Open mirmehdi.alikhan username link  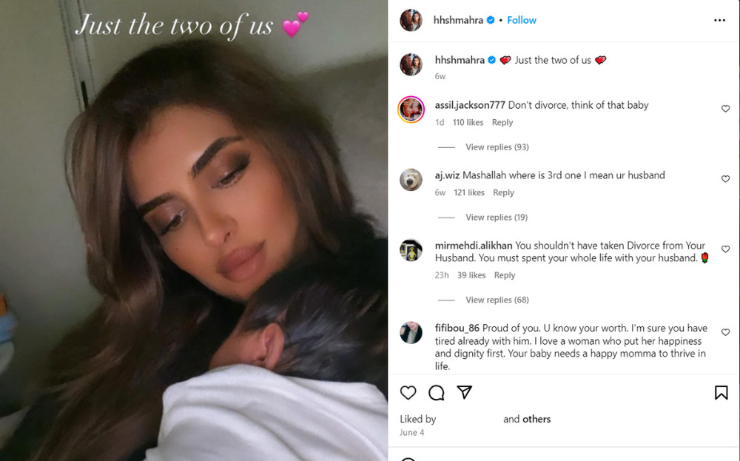(474, 246)
